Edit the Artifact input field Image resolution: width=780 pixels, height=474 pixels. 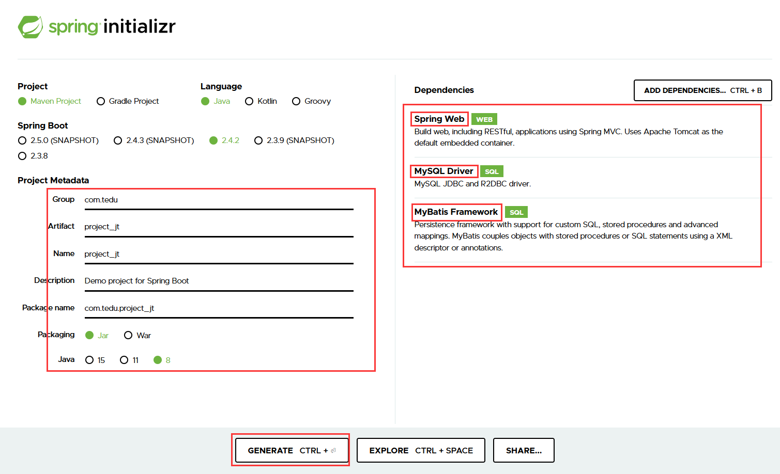(219, 227)
